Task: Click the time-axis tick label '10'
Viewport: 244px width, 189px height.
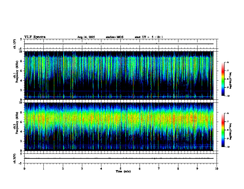Action: click(x=217, y=169)
